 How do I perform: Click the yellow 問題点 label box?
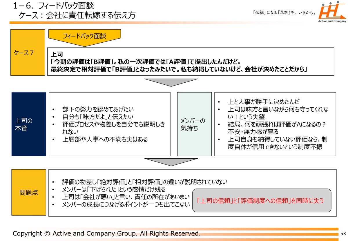(29, 193)
